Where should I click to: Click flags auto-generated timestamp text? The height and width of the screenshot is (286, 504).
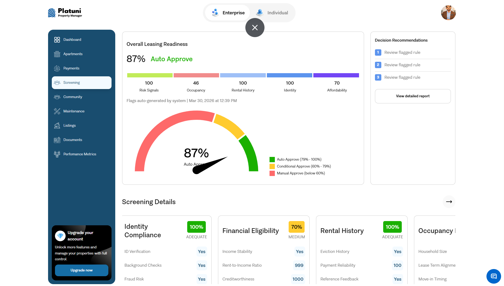[x=182, y=101]
